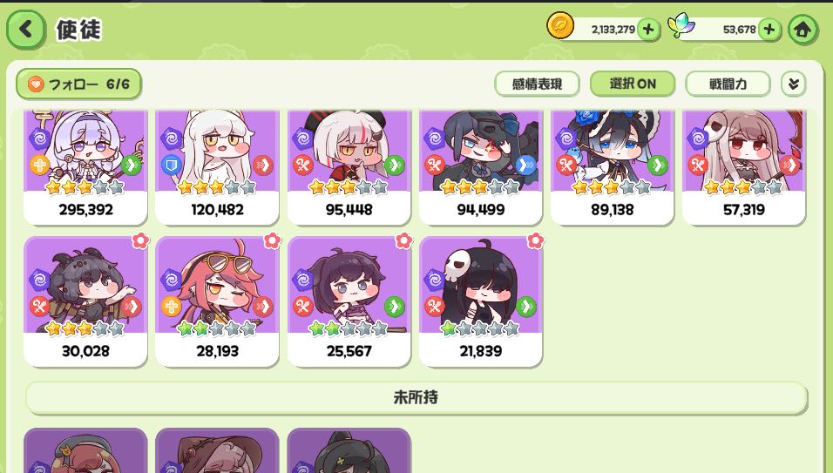Viewport: 833px width, 473px height.
Task: Click the gold coin currency icon
Action: 560,26
